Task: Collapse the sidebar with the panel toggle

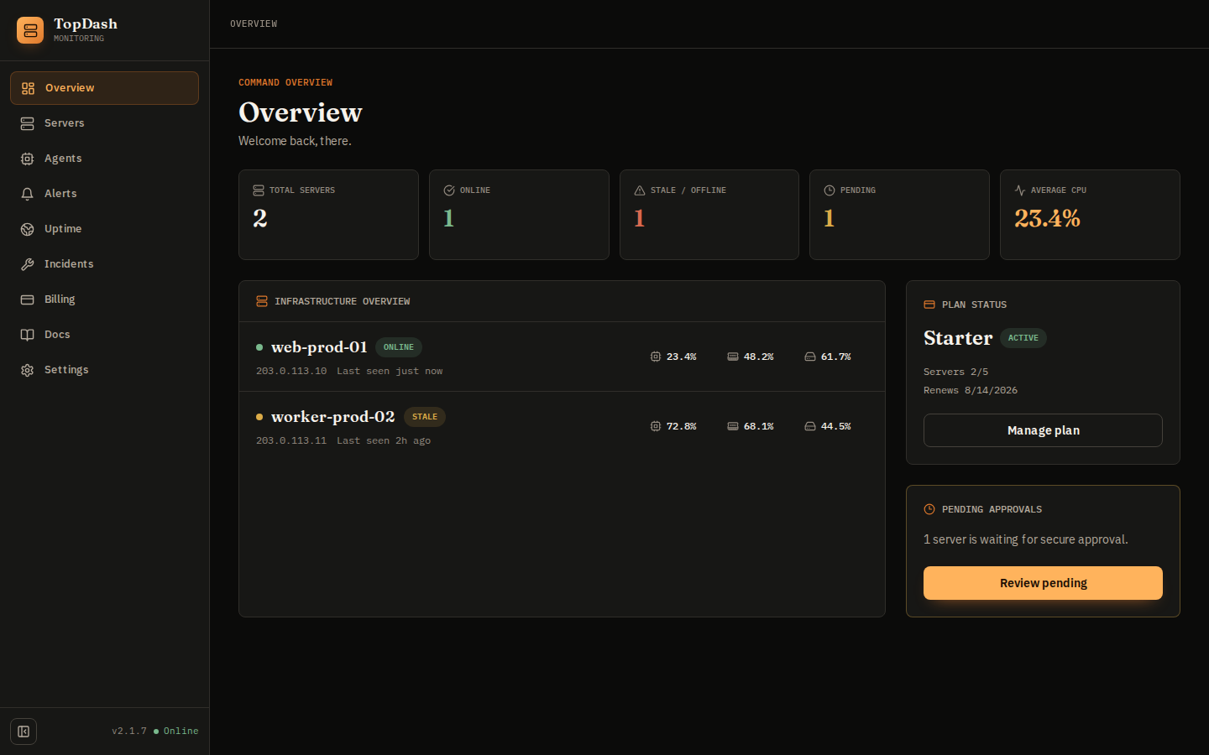Action: 24,732
